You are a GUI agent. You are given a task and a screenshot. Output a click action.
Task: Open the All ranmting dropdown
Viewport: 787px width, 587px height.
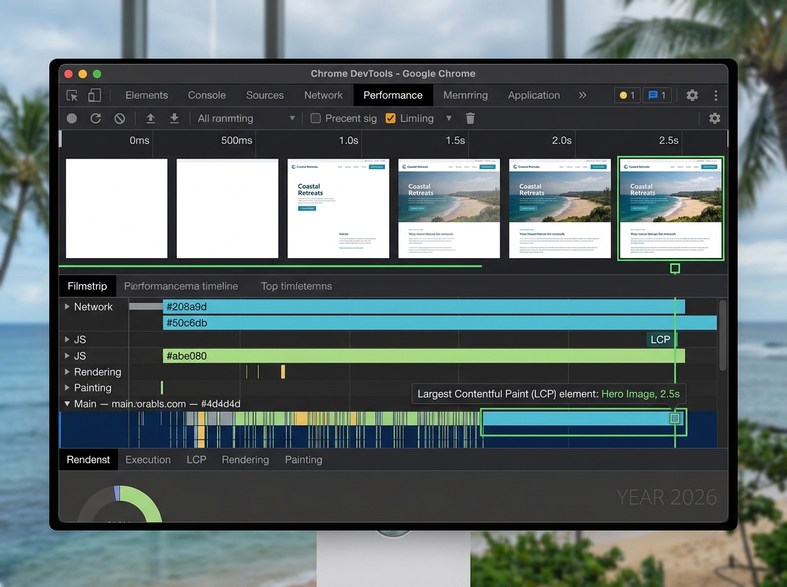(247, 119)
